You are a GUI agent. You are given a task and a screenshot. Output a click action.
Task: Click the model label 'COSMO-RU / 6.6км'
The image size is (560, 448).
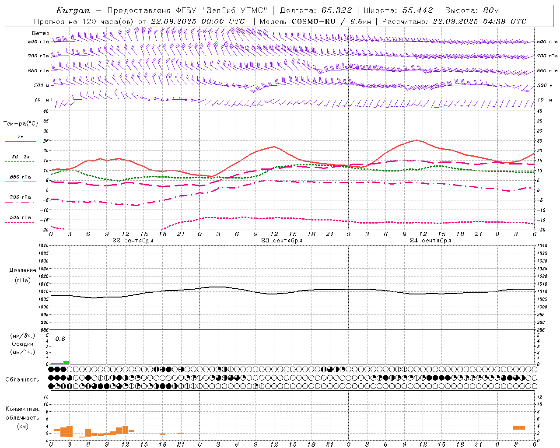(331, 21)
